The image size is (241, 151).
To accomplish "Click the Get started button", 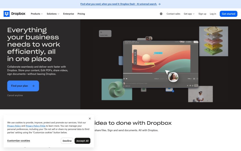I will pos(228,14).
